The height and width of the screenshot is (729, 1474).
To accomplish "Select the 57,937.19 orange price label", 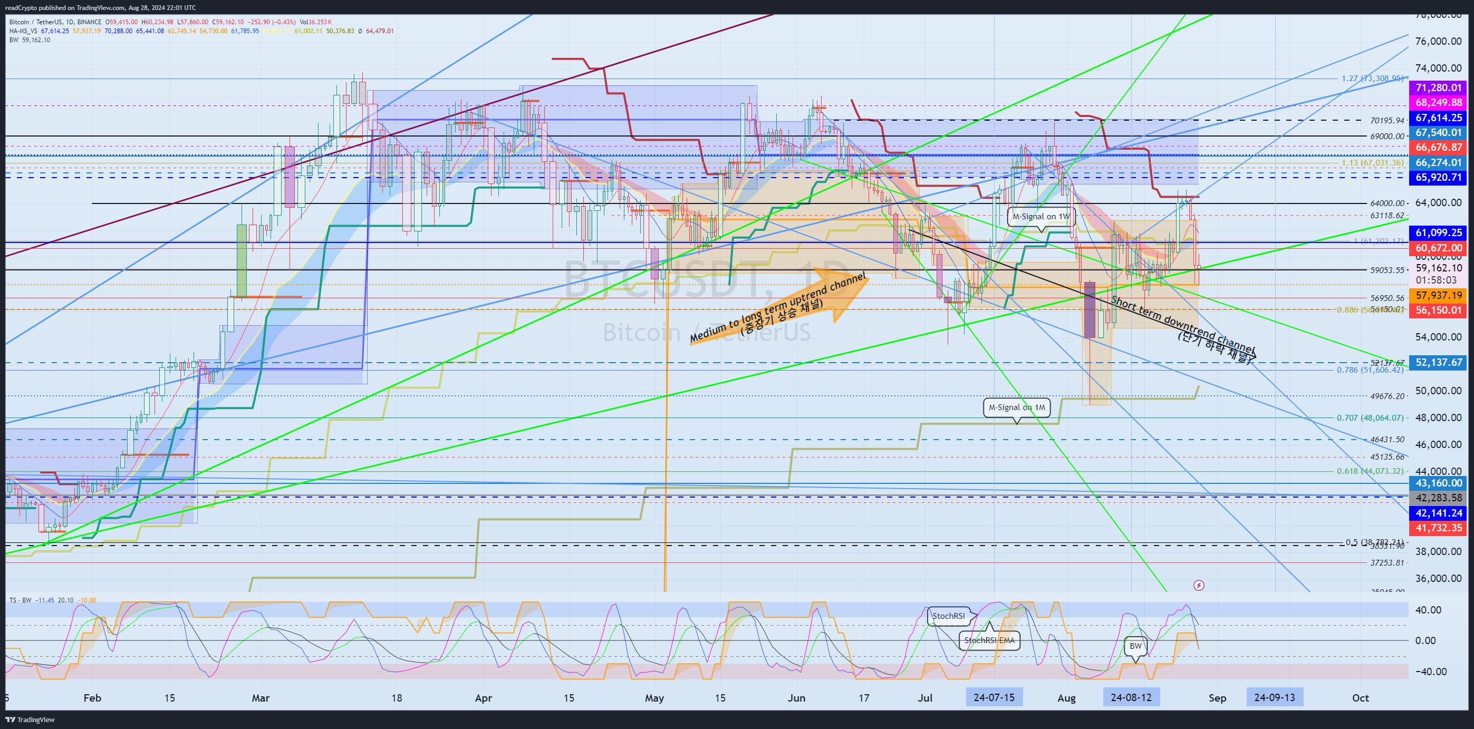I will 1438,296.
